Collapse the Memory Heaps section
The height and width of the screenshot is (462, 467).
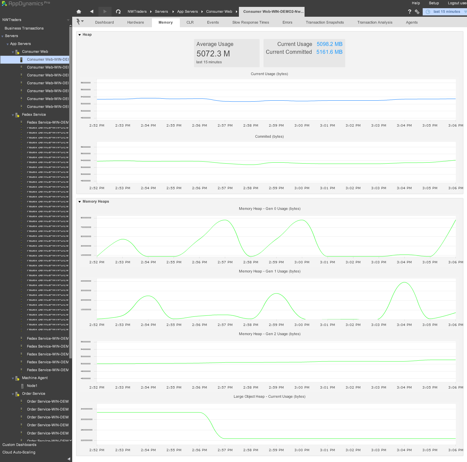tap(80, 202)
